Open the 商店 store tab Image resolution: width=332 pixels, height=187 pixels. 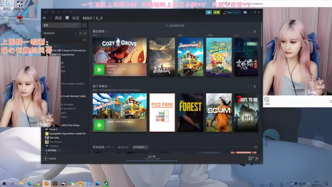coord(58,18)
